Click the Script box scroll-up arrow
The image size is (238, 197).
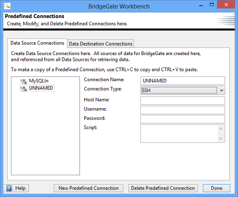click(221, 129)
